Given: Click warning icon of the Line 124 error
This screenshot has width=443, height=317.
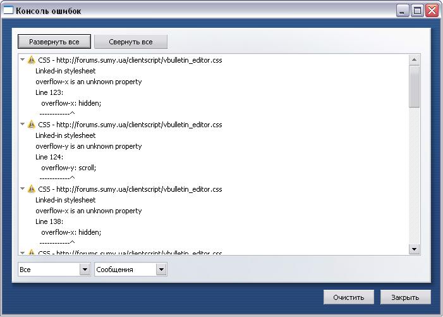Looking at the screenshot, I should coord(31,125).
